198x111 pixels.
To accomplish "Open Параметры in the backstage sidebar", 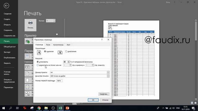I will pos(8,88).
